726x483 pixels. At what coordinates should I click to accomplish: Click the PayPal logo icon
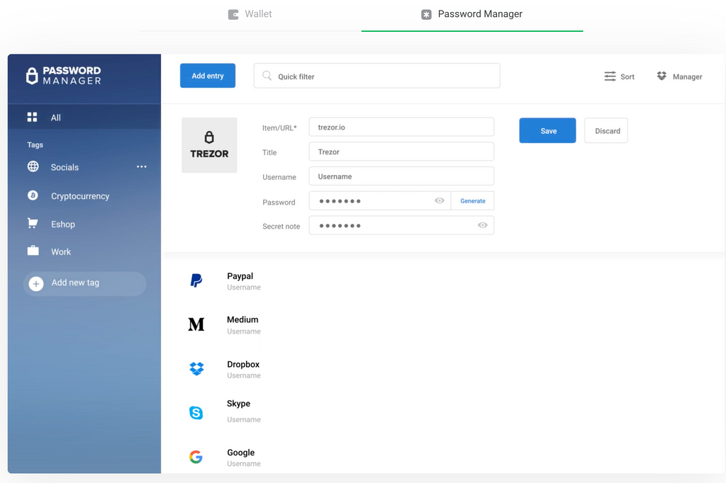point(196,280)
